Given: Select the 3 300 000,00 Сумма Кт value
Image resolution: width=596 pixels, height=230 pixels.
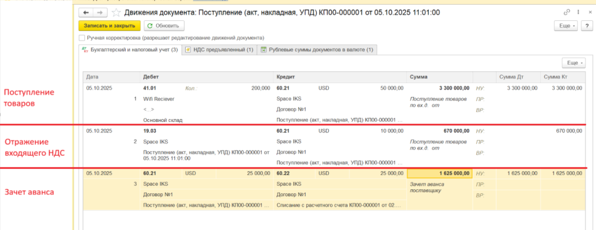Looking at the screenshot, I should pyautogui.click(x=566, y=88).
